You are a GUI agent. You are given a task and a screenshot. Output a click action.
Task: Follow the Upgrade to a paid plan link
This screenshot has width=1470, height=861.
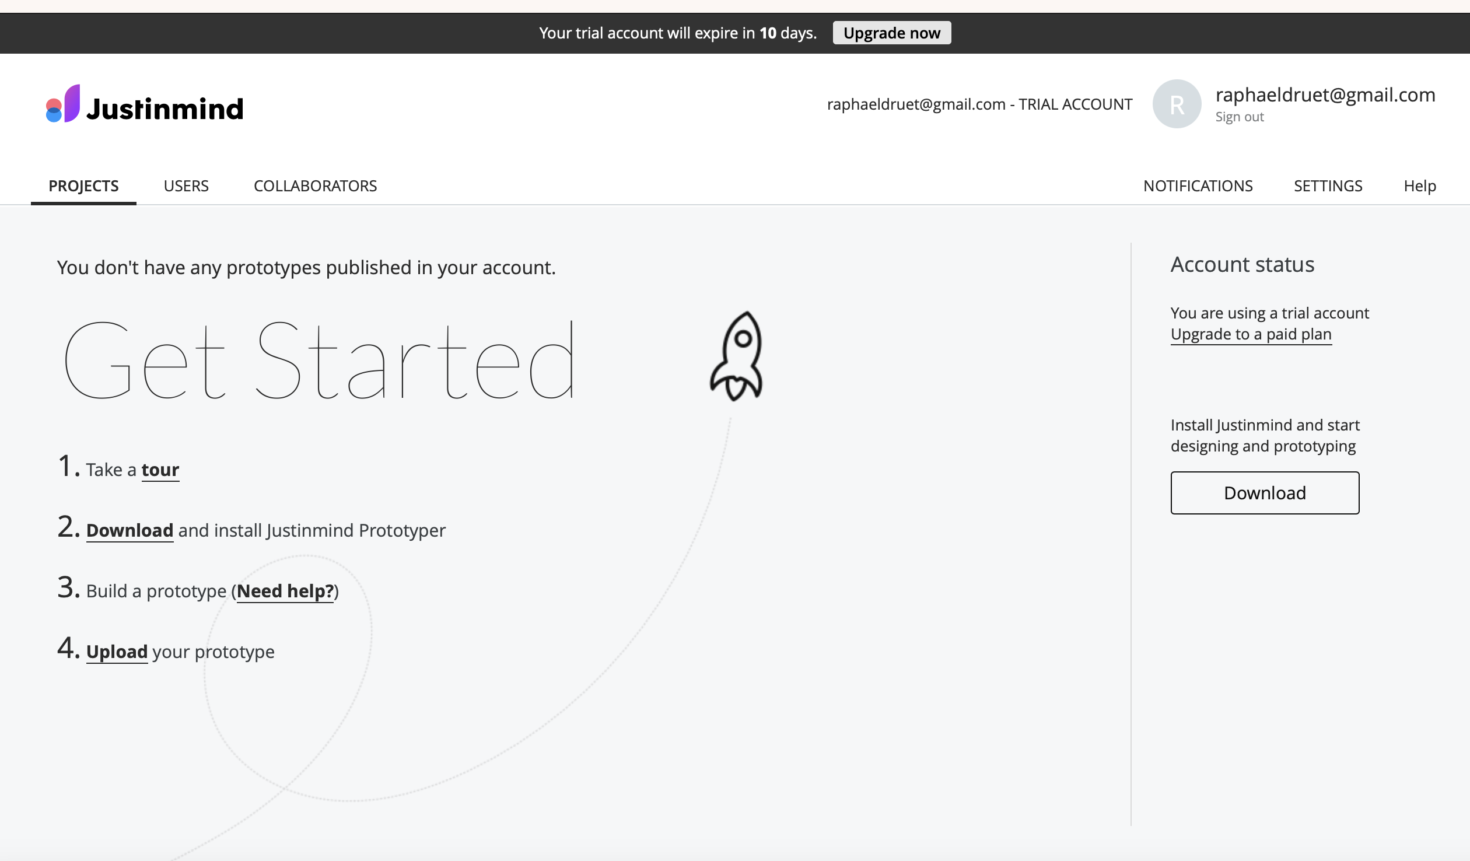1251,334
